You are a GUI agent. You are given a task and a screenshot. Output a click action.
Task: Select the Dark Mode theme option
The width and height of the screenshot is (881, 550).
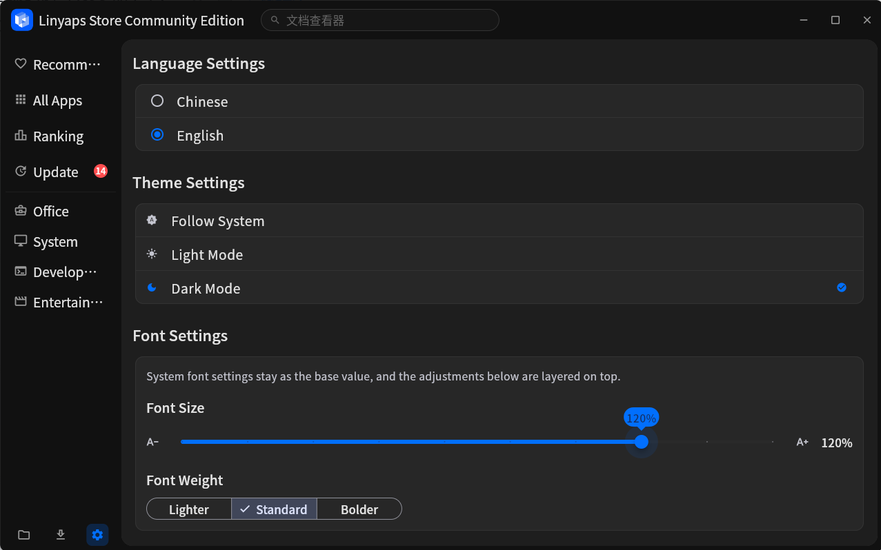(499, 288)
